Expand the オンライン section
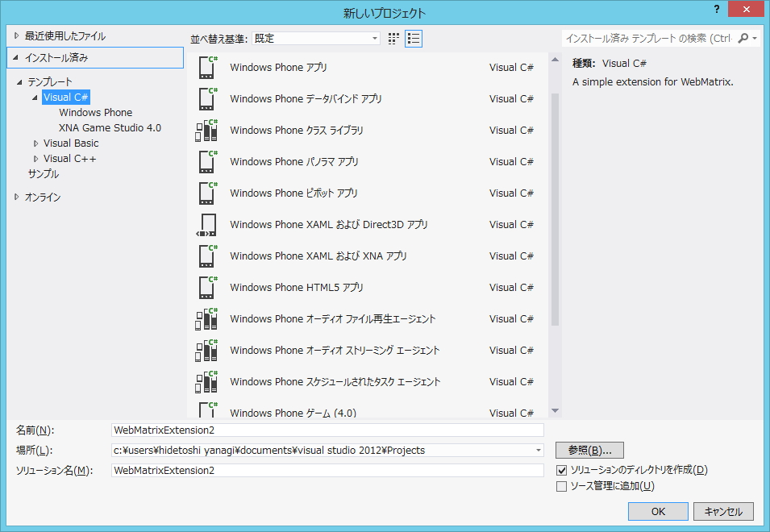The height and width of the screenshot is (532, 770). pyautogui.click(x=16, y=197)
